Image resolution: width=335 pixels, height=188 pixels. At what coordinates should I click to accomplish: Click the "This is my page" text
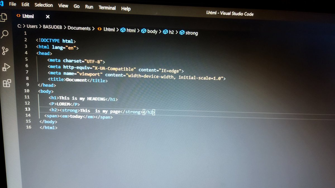100,111
